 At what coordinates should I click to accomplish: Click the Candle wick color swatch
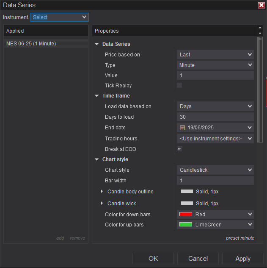coord(187,203)
